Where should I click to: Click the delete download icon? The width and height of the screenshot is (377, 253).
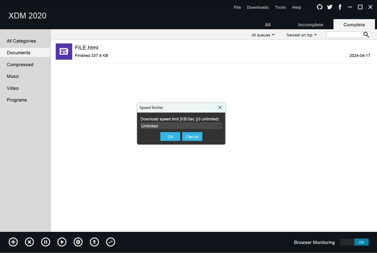click(29, 242)
